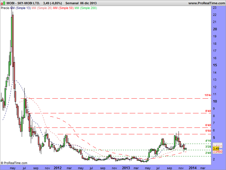Select the MOBI - SKY-MOBI LTD. title text
Image resolution: width=226 pixels, height=170 pixels.
(23, 3)
